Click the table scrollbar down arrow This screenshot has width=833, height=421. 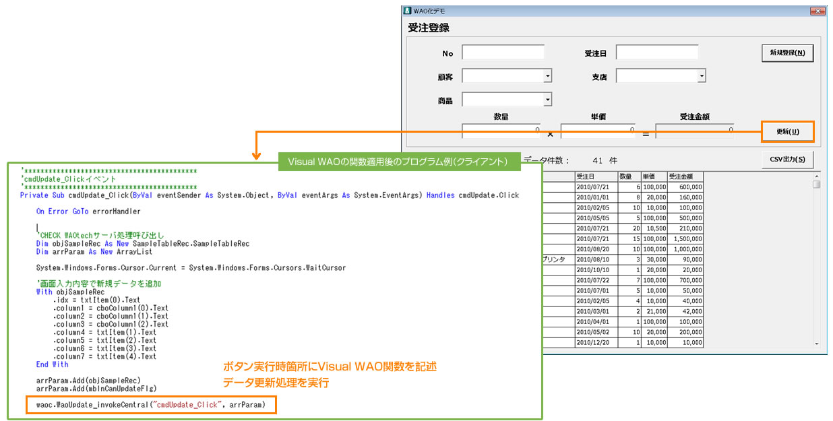pyautogui.click(x=816, y=344)
